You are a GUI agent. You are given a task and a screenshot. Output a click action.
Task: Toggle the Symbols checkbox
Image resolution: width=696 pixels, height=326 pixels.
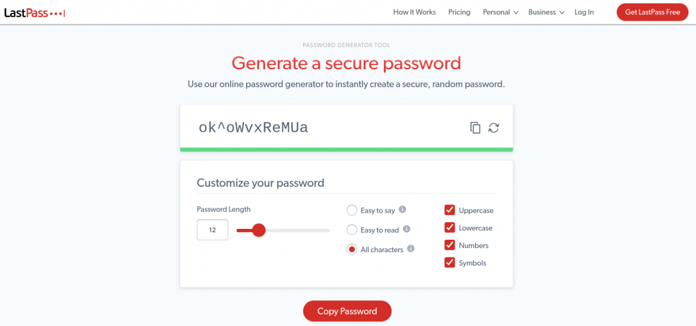coord(449,263)
